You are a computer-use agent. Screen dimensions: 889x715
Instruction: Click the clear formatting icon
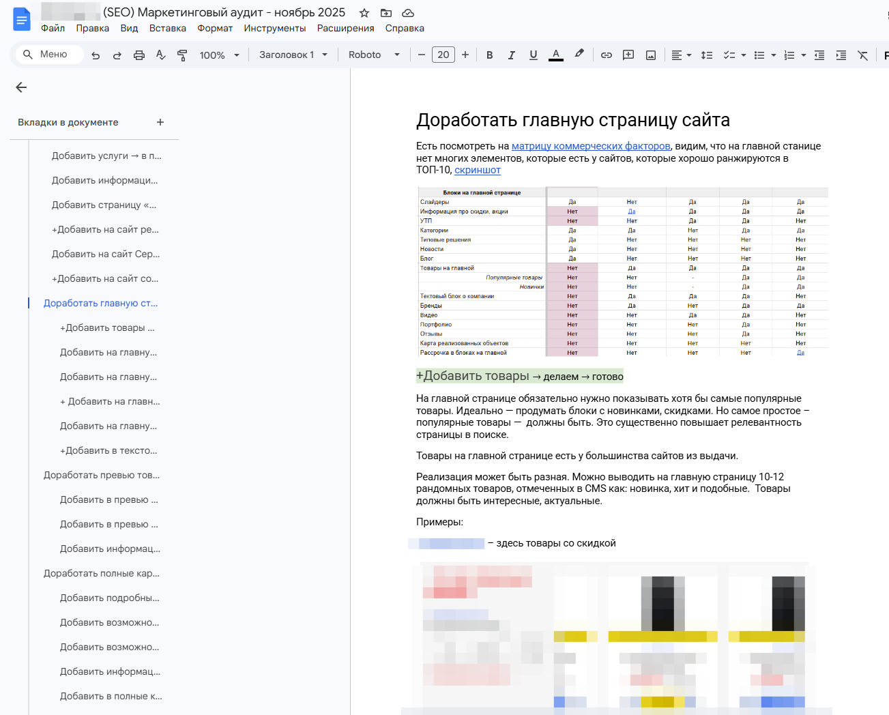(x=862, y=55)
